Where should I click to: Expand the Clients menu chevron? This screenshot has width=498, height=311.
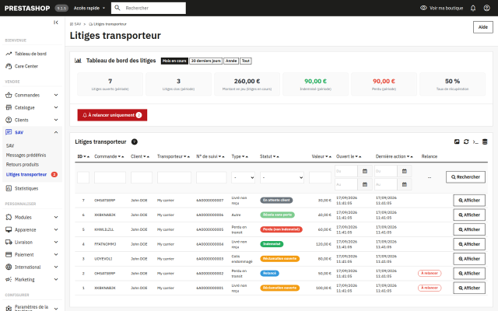[56, 120]
